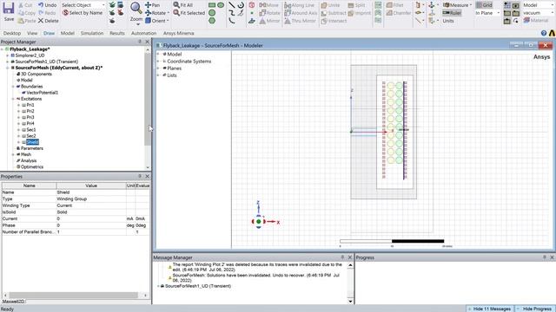Open the Desktop ribbon tab
Viewport: 556px width, 312px height.
[x=12, y=33]
